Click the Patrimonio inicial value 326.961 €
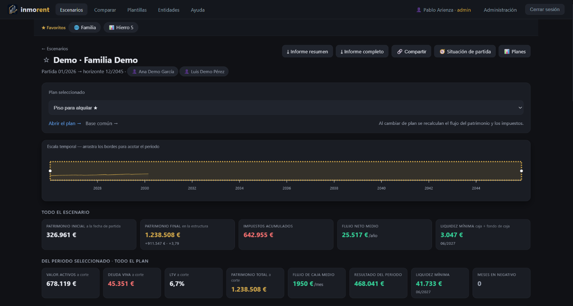This screenshot has height=306, width=573. click(61, 235)
